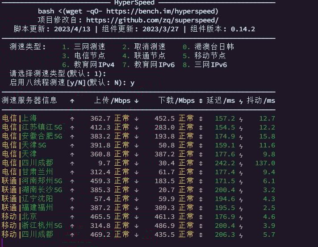Click the 延迟/ms column header

coord(221,100)
